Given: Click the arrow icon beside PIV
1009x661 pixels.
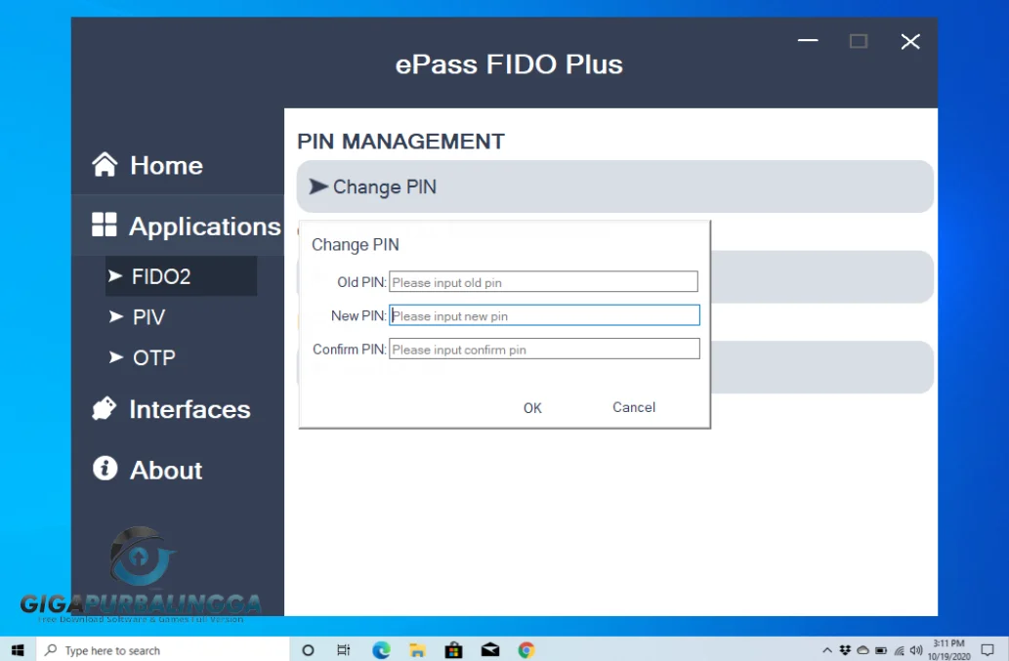Looking at the screenshot, I should (x=116, y=316).
